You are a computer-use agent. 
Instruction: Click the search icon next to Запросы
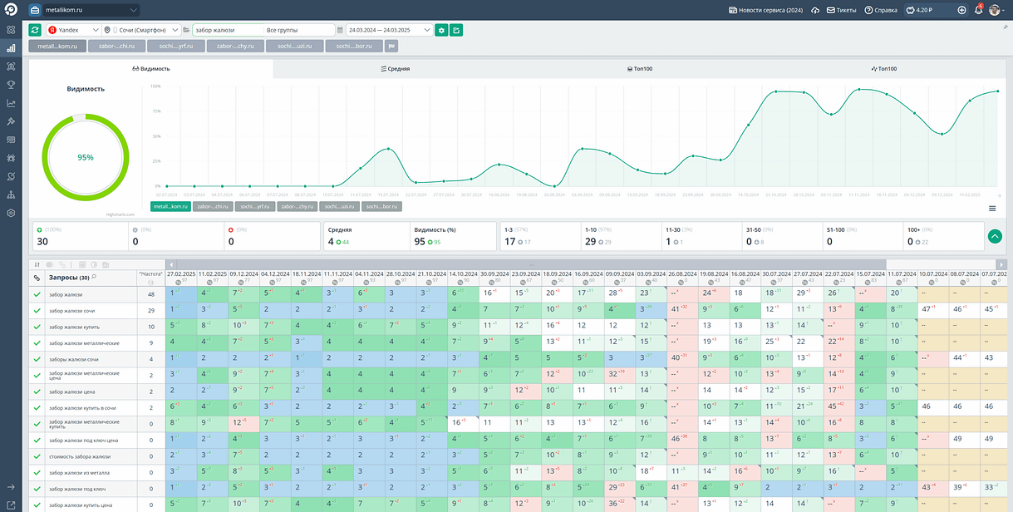tap(94, 277)
